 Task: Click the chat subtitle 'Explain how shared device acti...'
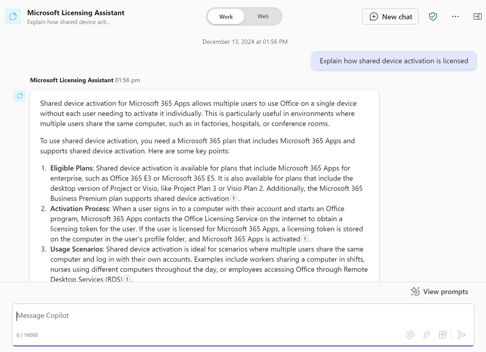point(69,22)
